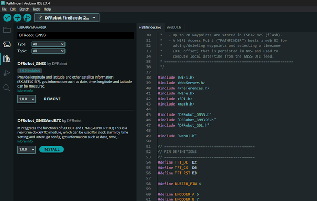317x201 pixels.
Task: Click the #include <SPI.h> line
Action: tap(175, 99)
